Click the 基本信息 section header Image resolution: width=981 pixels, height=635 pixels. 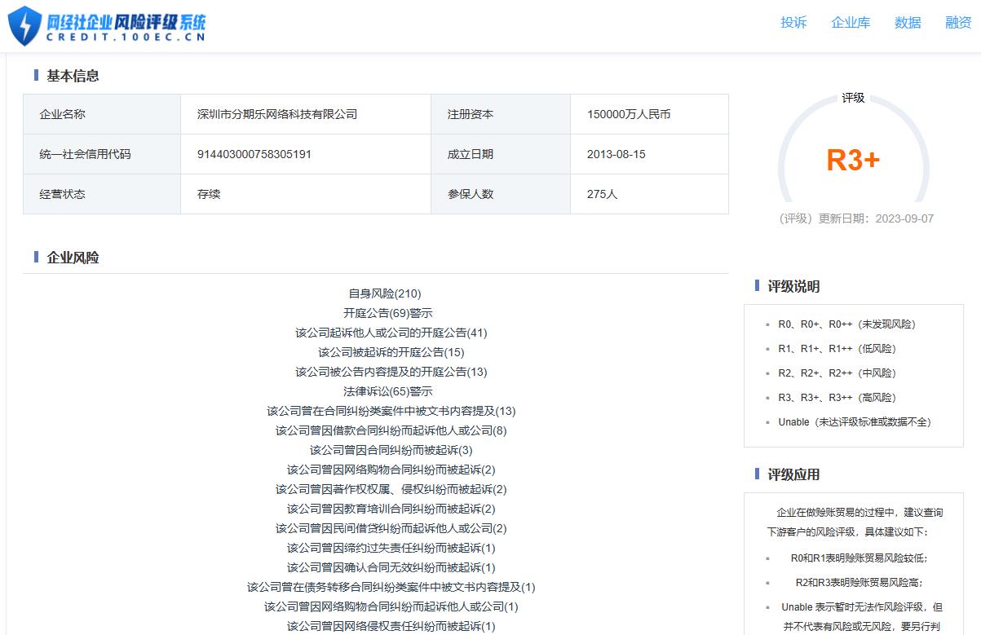click(75, 76)
